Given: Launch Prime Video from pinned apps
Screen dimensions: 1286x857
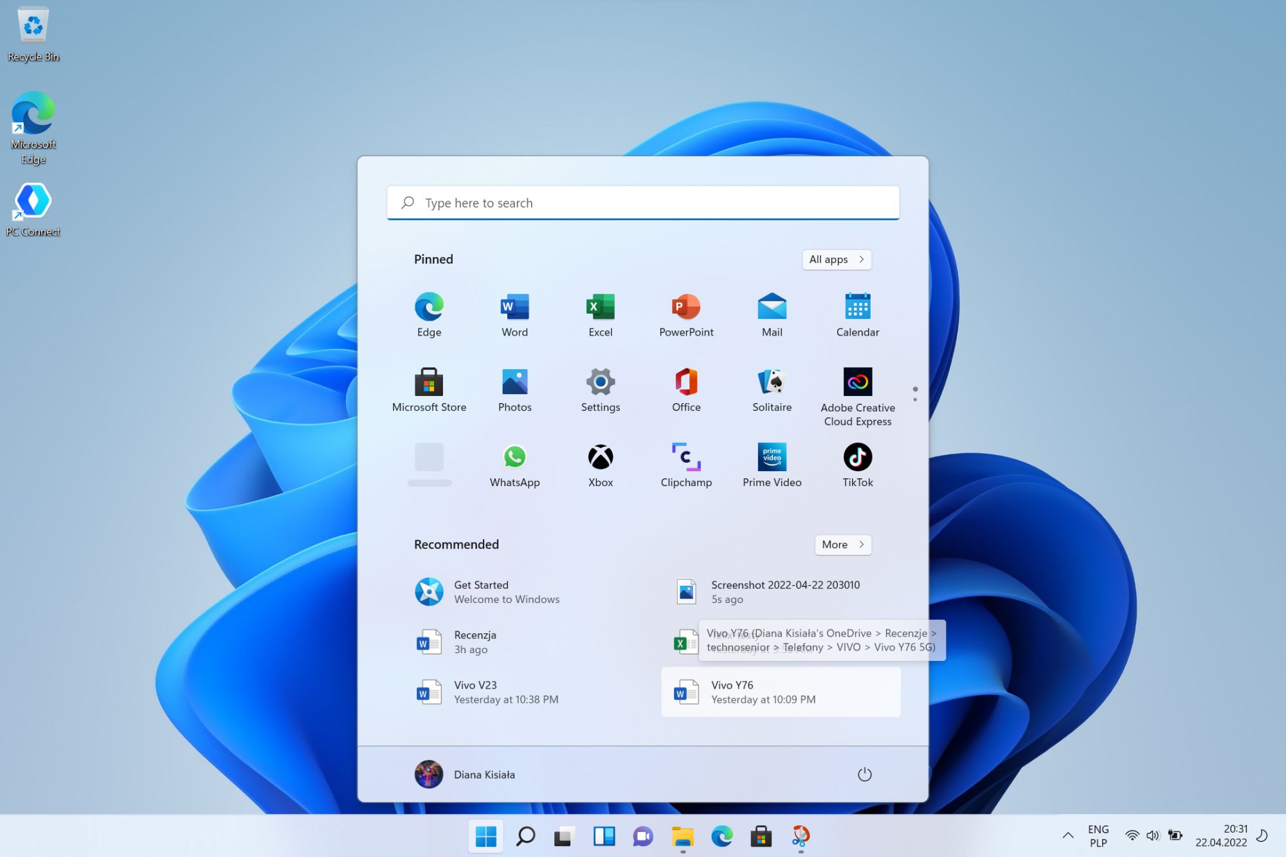Looking at the screenshot, I should pos(772,464).
